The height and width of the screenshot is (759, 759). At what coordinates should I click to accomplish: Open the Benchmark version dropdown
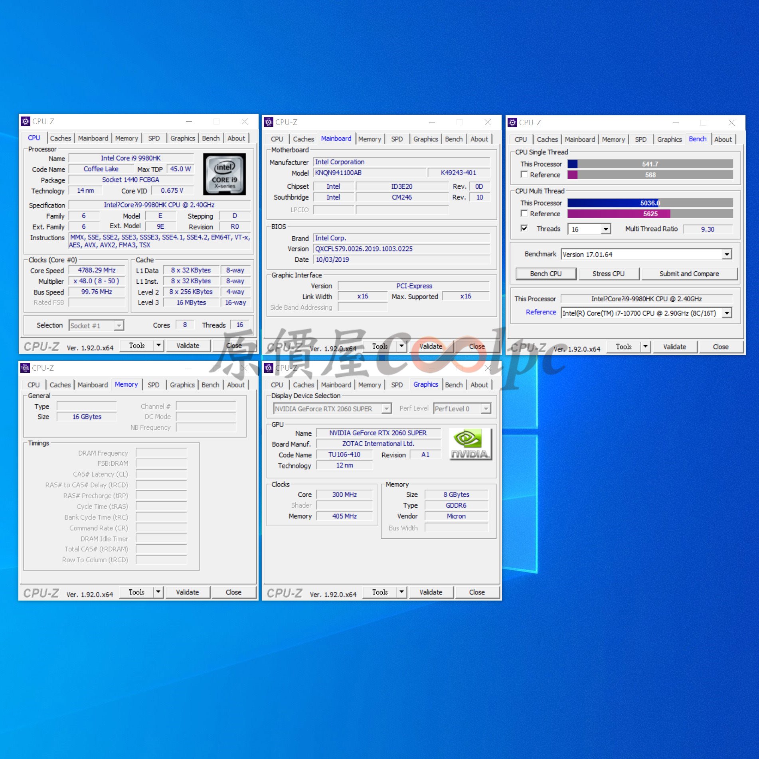(727, 254)
